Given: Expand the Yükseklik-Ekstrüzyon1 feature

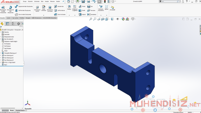Looking at the screenshot, I should 1,53.
